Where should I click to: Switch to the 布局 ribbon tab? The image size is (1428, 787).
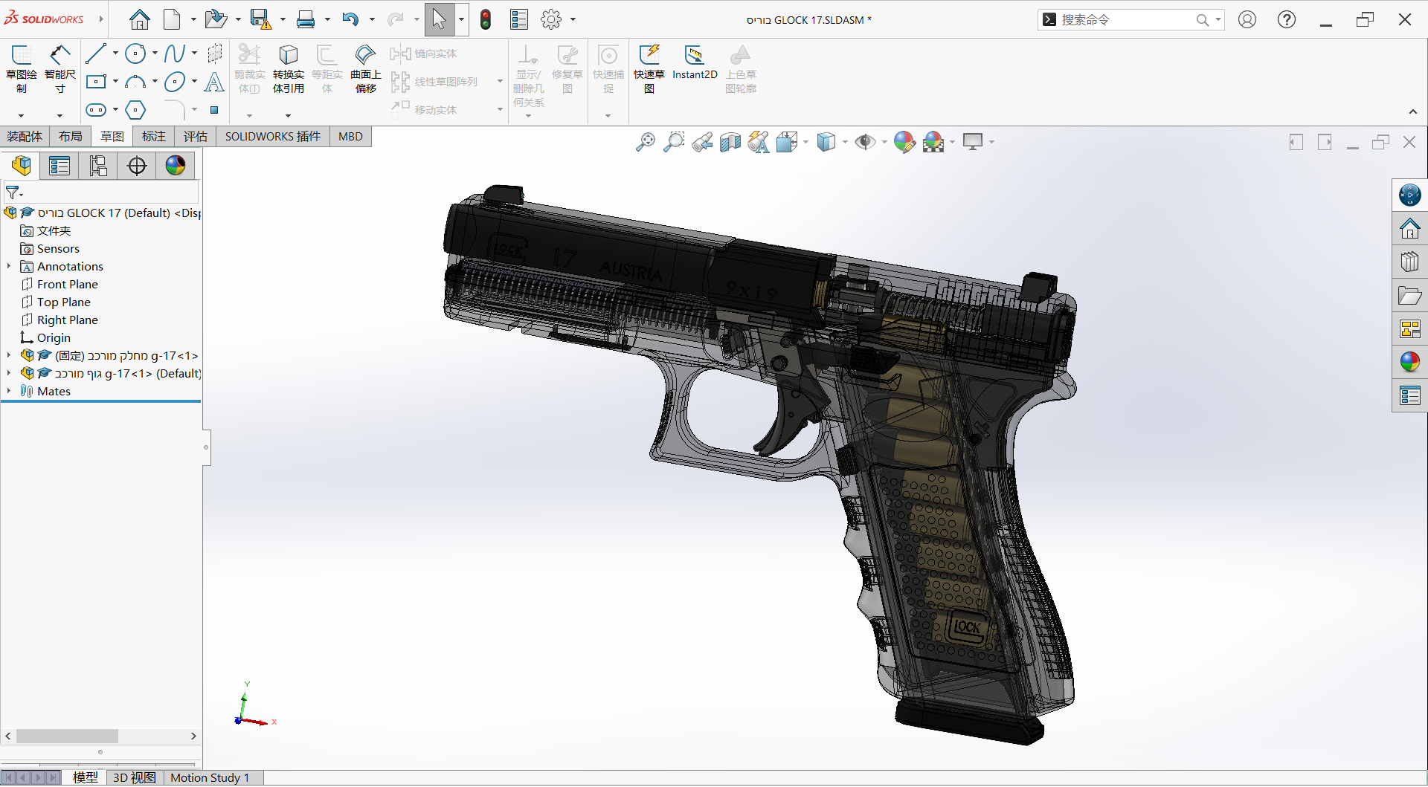pyautogui.click(x=71, y=137)
